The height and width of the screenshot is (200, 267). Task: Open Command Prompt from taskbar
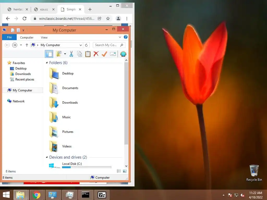(x=86, y=195)
